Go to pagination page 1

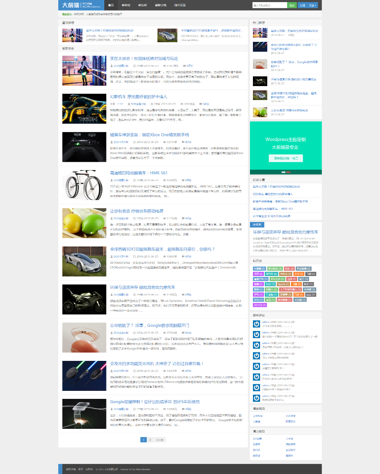click(144, 440)
